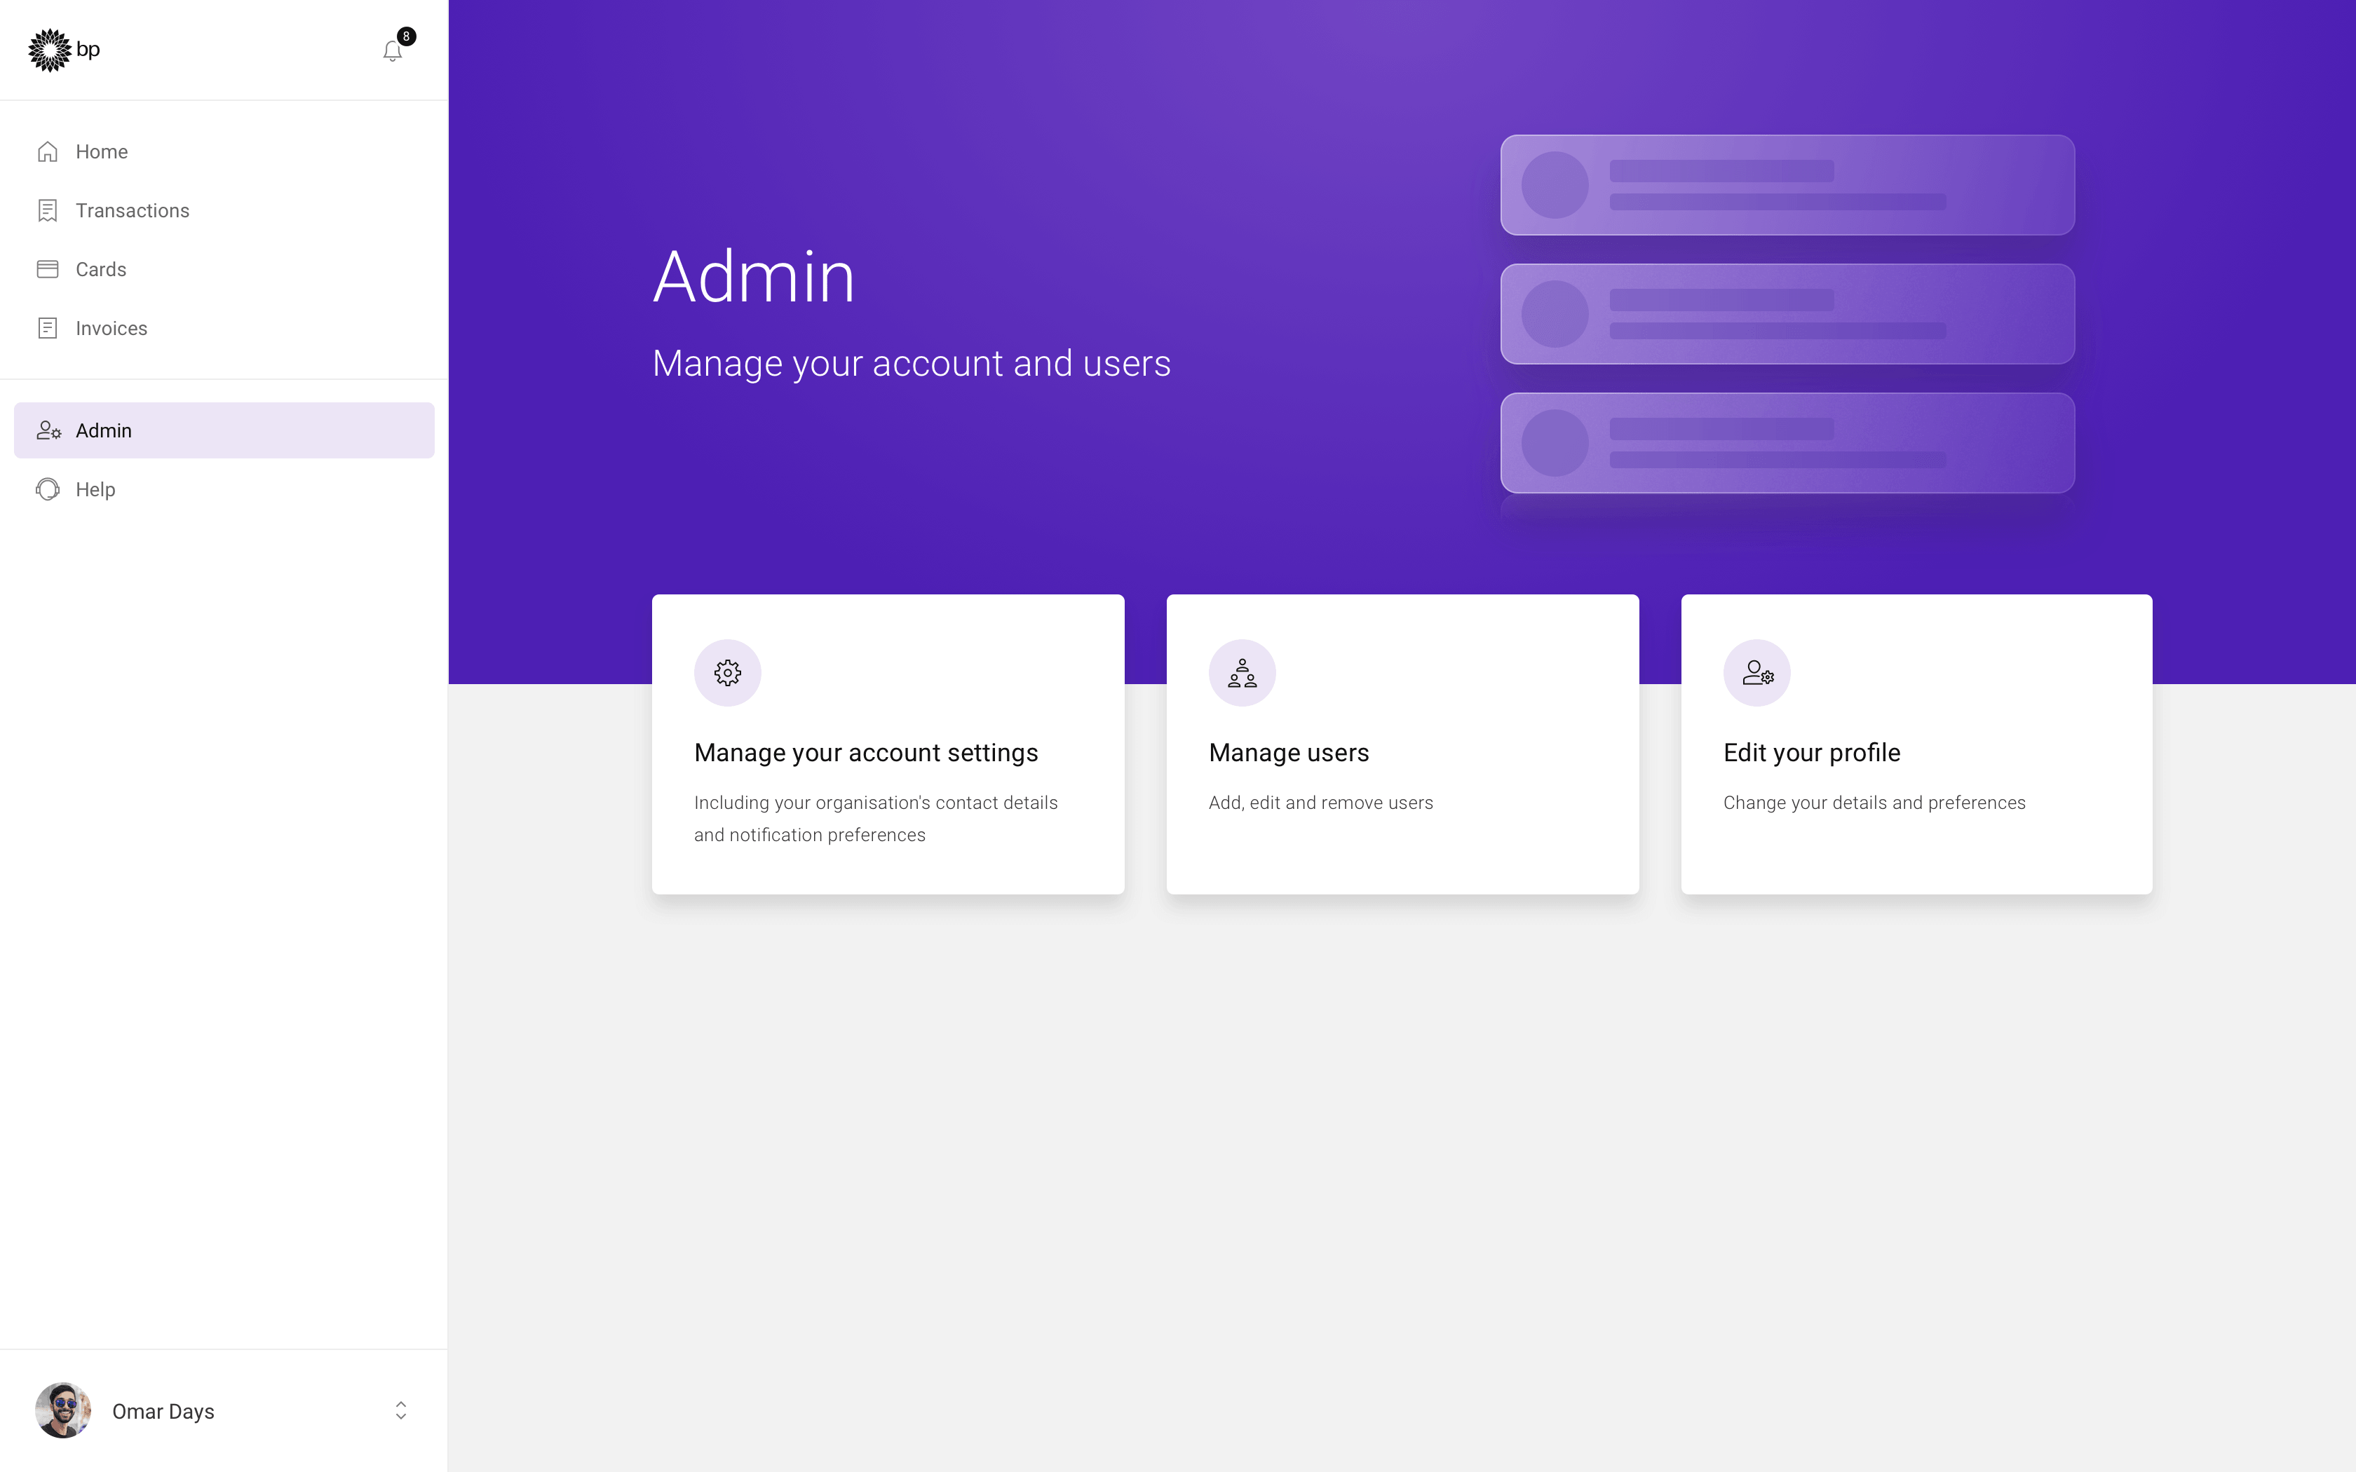Go to Home in the sidebar
This screenshot has width=2356, height=1472.
[224, 152]
